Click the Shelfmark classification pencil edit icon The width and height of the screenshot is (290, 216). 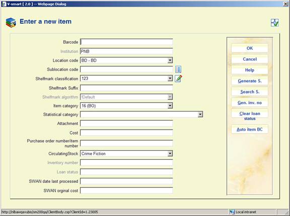(178, 78)
